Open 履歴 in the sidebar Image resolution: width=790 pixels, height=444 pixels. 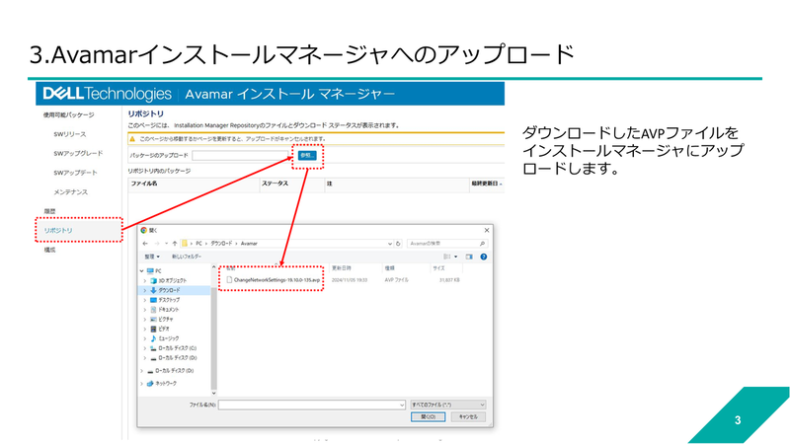point(49,211)
